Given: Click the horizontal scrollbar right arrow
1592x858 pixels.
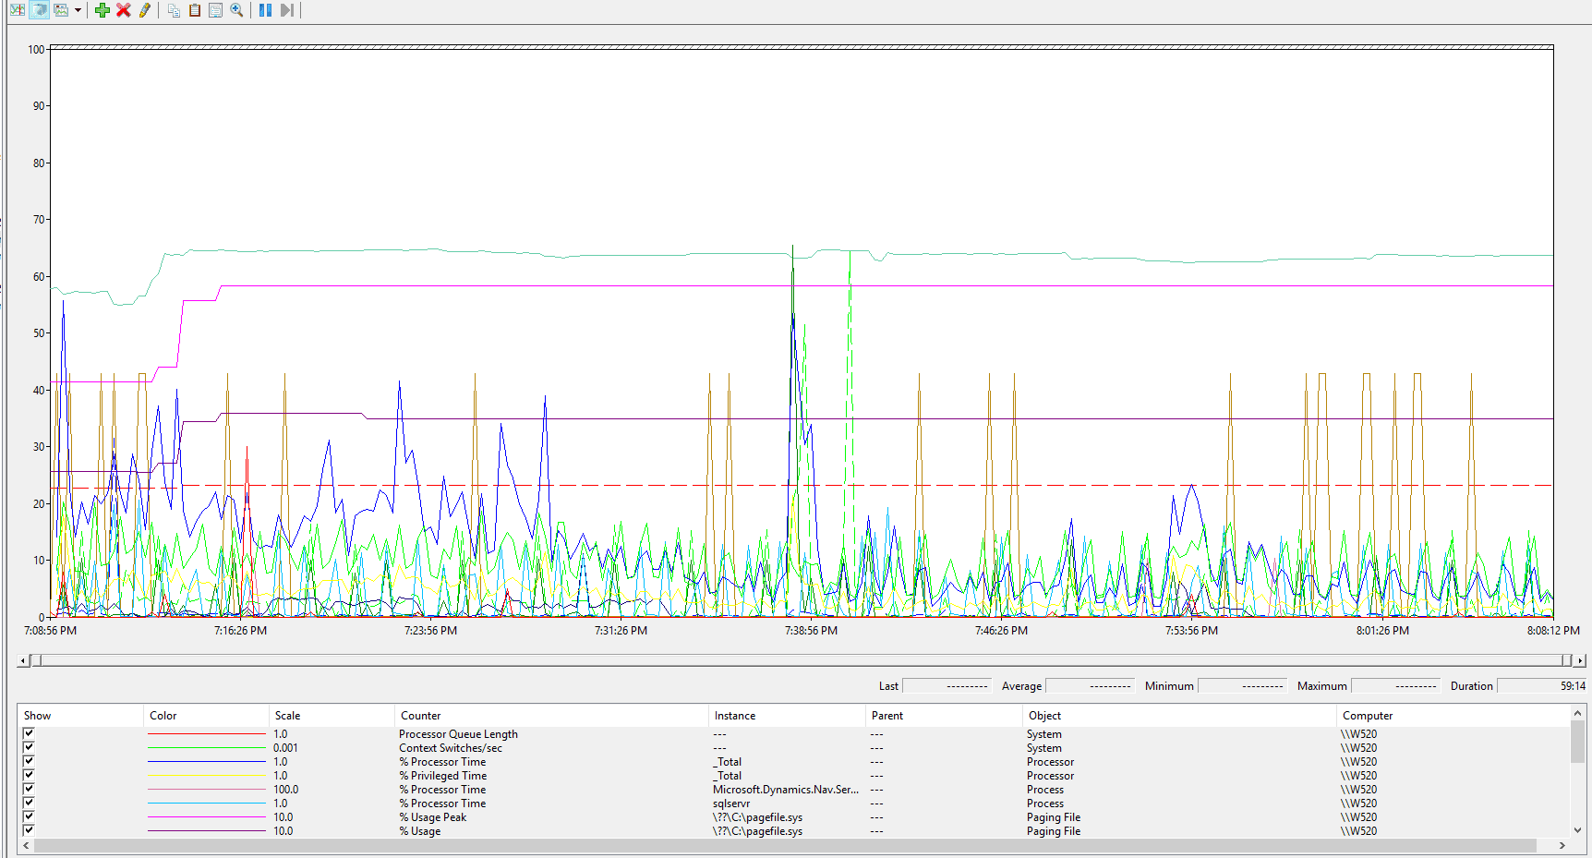Looking at the screenshot, I should [1562, 845].
